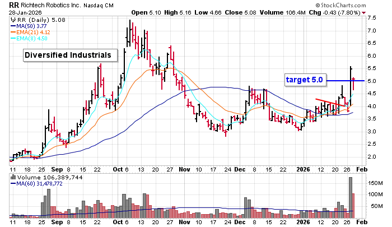Click the red descending trendline in January
Image resolution: width=392 pixels, height=227 pixels.
329,103
